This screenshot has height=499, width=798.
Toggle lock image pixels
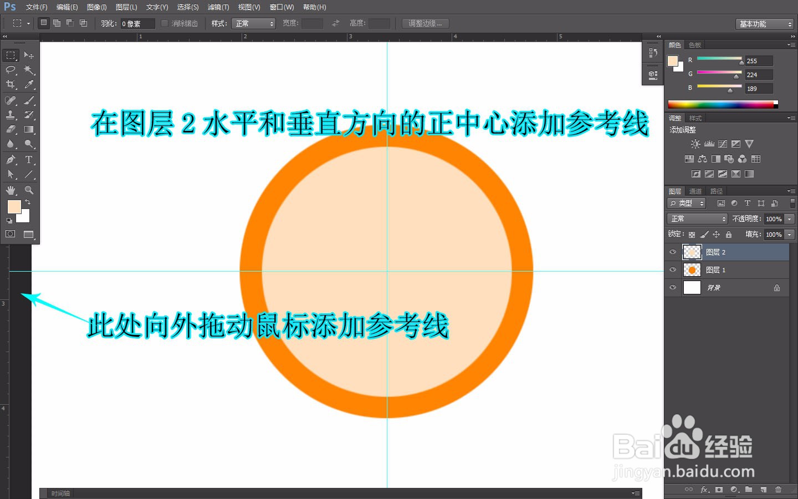pyautogui.click(x=704, y=235)
